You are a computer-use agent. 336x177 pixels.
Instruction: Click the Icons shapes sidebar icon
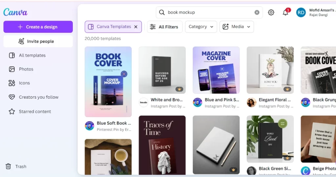(12, 83)
